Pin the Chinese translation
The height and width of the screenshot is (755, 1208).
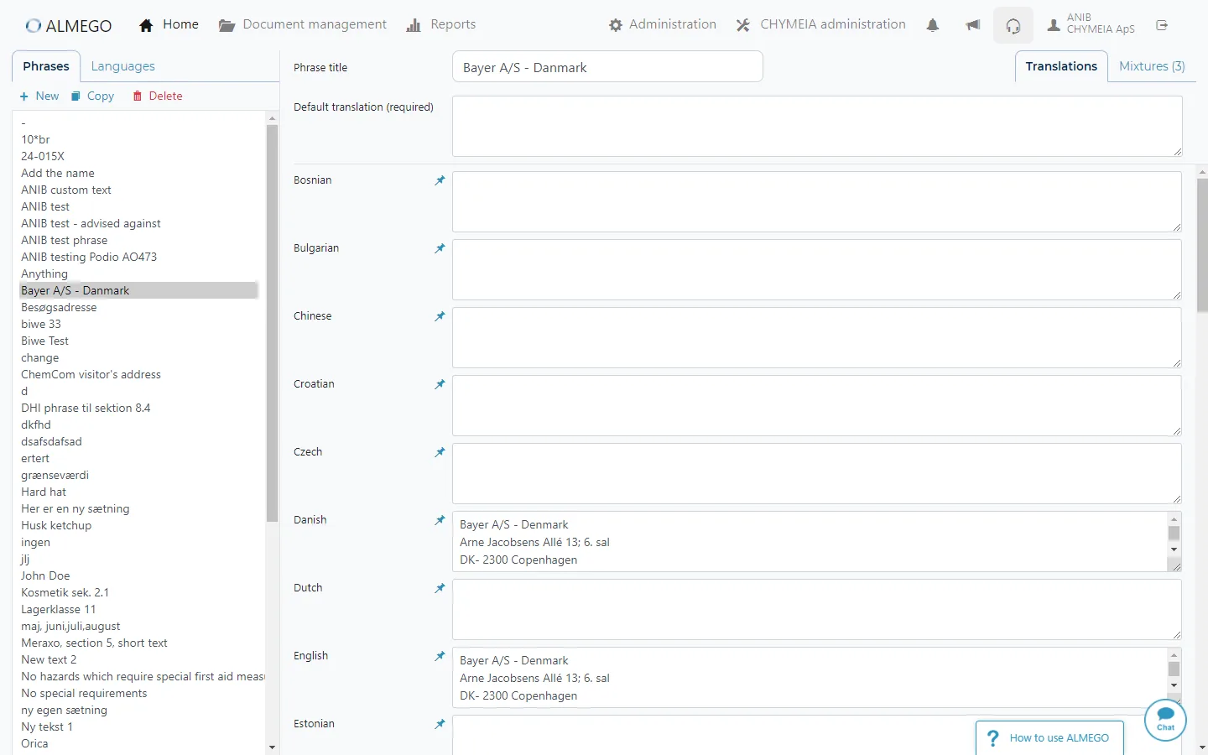(x=440, y=316)
